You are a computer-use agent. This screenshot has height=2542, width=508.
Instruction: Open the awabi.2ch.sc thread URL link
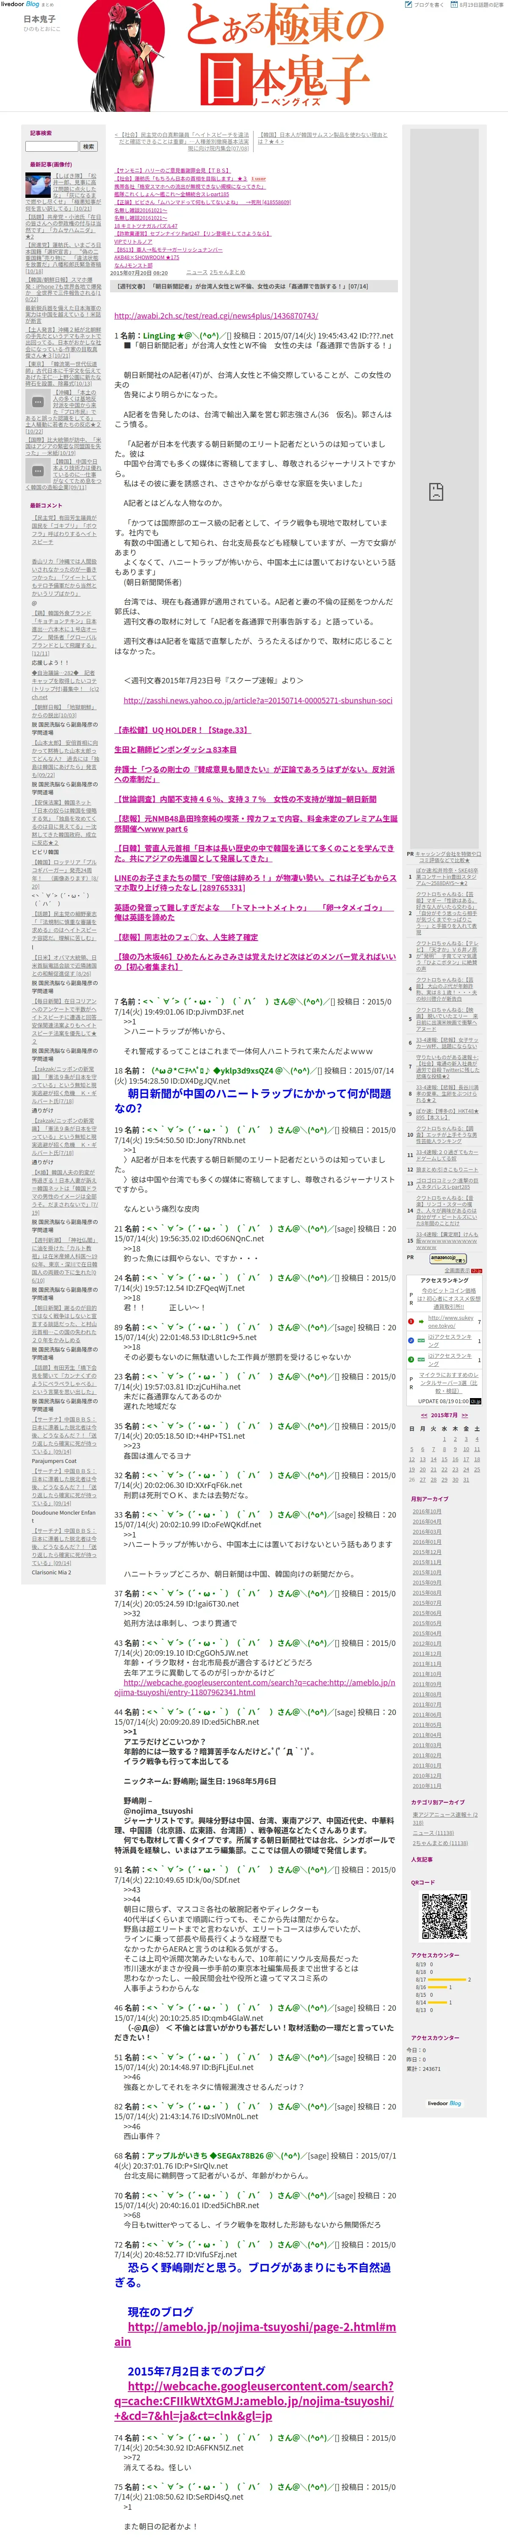tap(216, 316)
